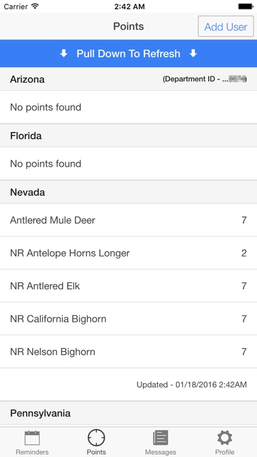257x457 pixels.
Task: Select the NR California Bighorn entry
Action: click(128, 319)
